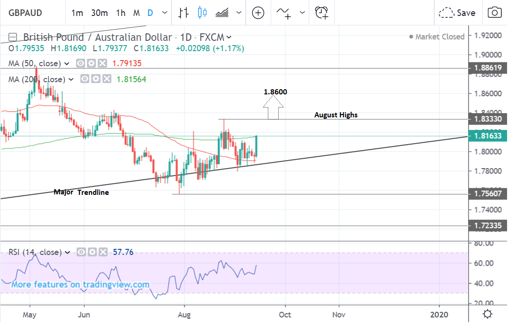Select the 1m timeframe

(x=77, y=13)
